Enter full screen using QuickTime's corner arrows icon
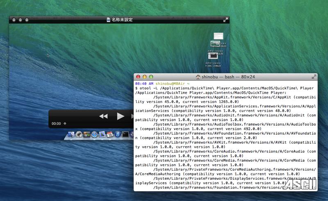Screen dimensions: 328x201 pyautogui.click(x=225, y=20)
